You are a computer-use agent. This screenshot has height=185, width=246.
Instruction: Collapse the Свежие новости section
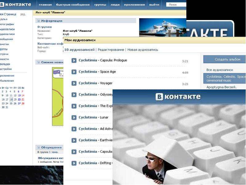coord(38,62)
